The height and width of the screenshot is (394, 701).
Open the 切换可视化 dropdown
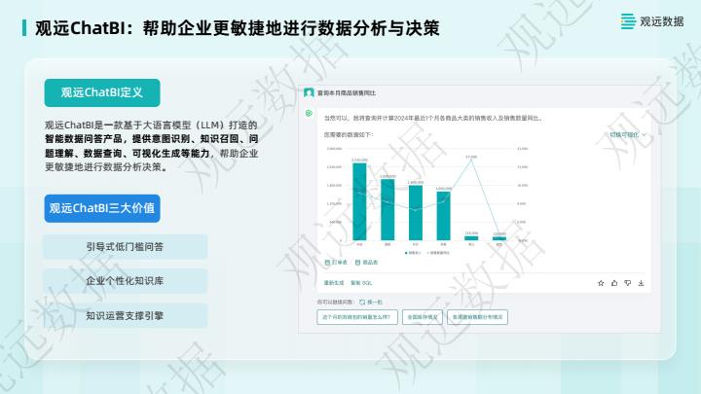pos(628,134)
